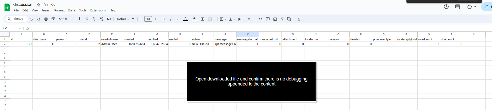Image resolution: width=492 pixels, height=110 pixels.
Task: Open the borders menu
Action: [x=203, y=19]
